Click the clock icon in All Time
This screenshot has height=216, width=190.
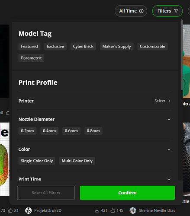[141, 11]
